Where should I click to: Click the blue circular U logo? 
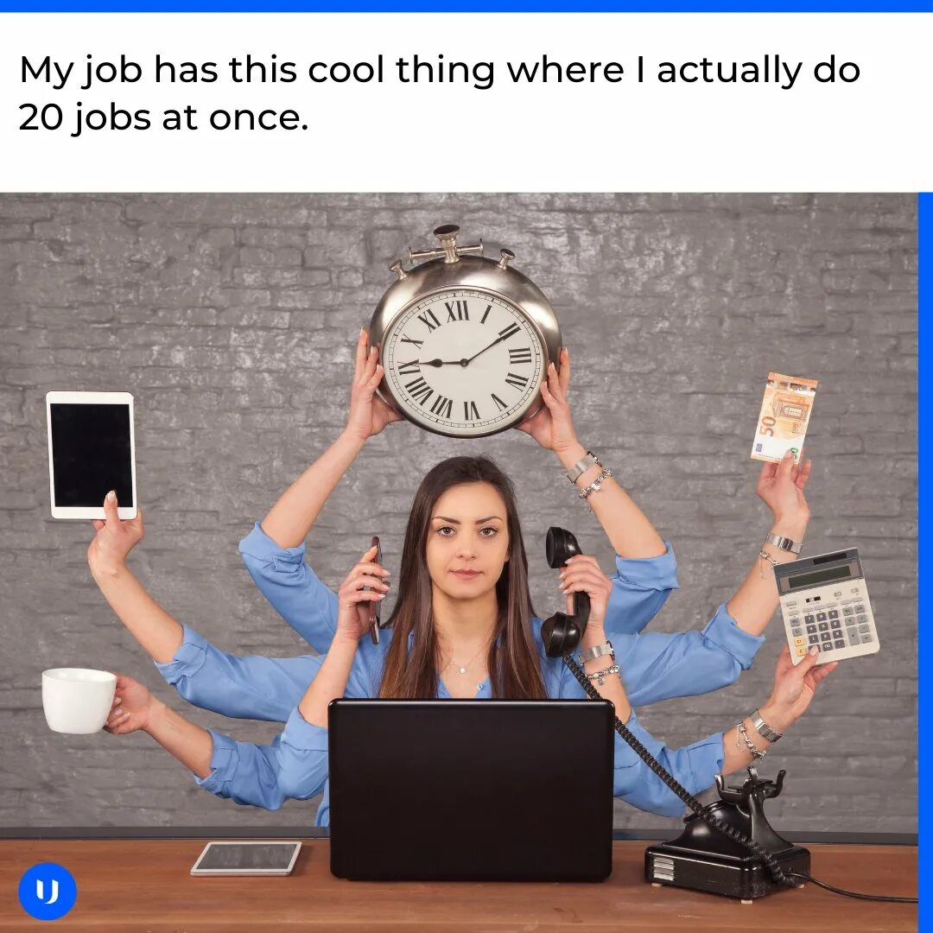[48, 891]
